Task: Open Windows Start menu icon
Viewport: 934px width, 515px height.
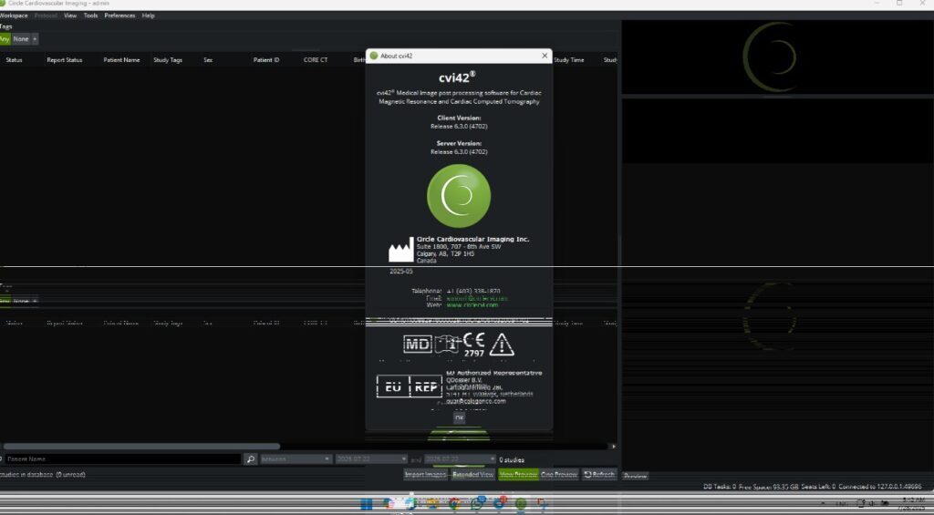Action: tap(367, 504)
